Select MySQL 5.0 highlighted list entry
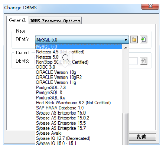This screenshot has height=154, width=163. click(x=79, y=47)
